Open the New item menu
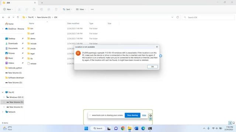Viewport: 236px width, 132px height. [8, 9]
